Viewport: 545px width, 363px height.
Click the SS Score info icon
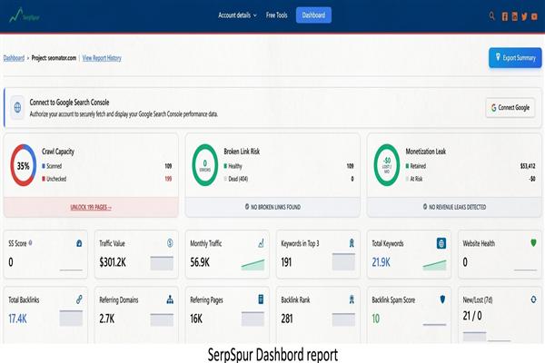(30, 243)
